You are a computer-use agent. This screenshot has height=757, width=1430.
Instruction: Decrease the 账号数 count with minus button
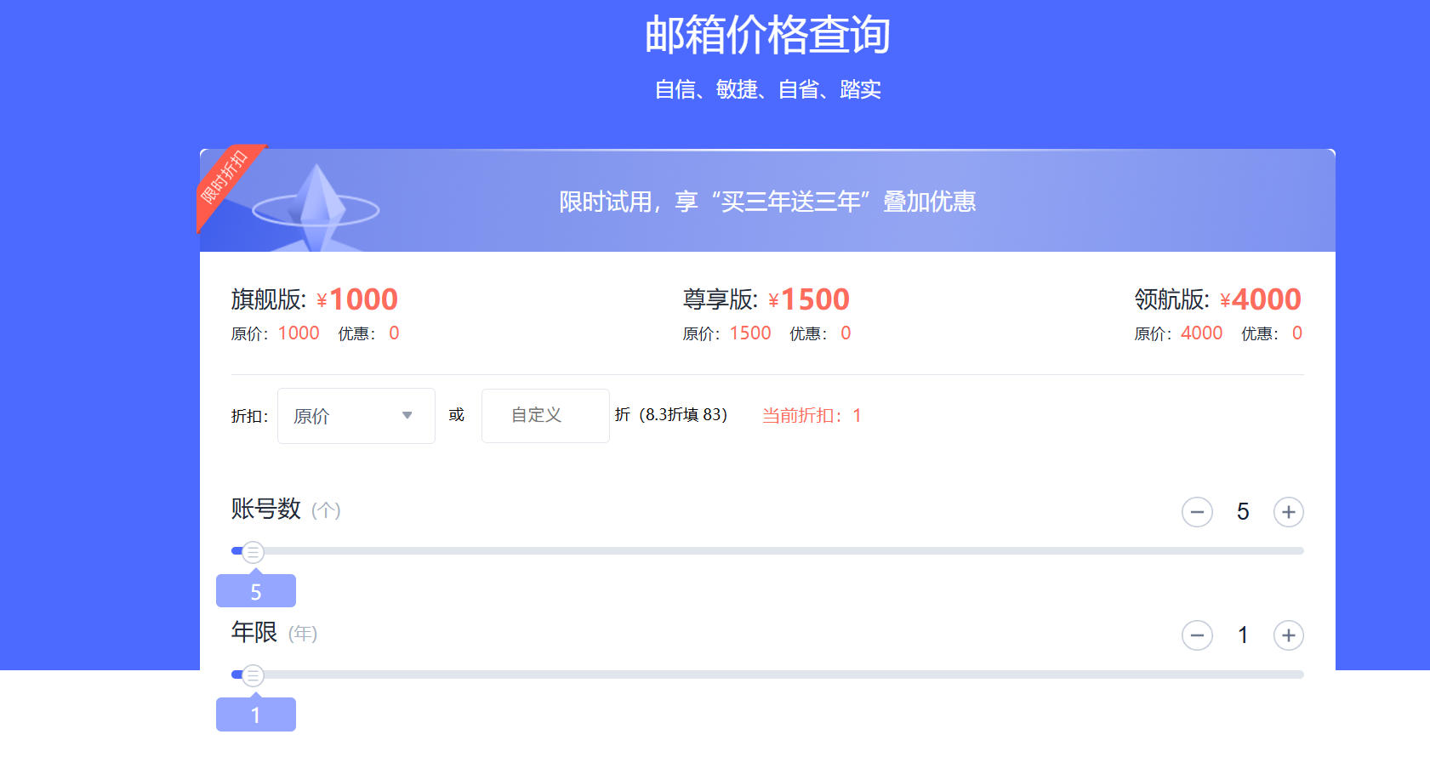[x=1197, y=512]
